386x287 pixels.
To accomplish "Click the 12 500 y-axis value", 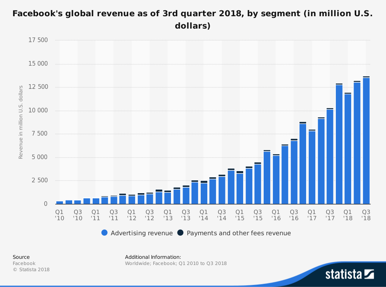I will pos(38,87).
